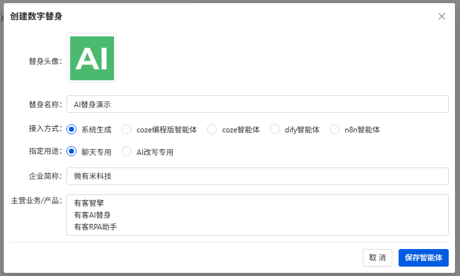Close the 创建数字替身 dialog
460x276 pixels.
click(442, 16)
